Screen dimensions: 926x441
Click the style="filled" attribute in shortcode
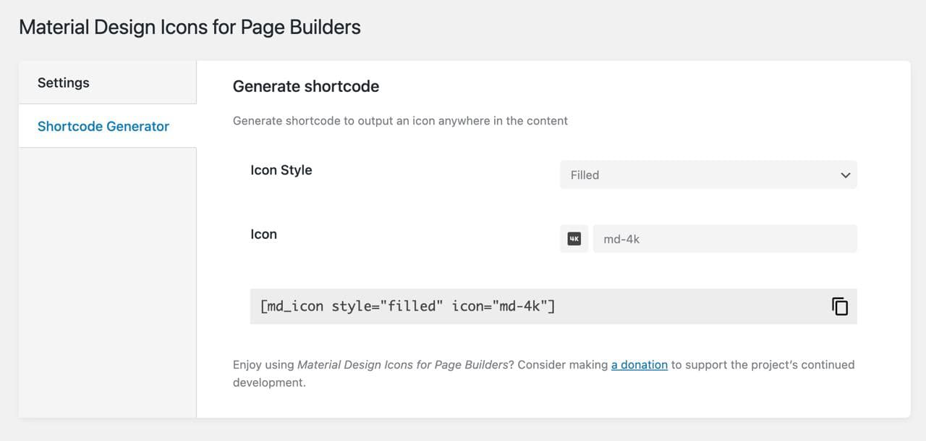pyautogui.click(x=387, y=306)
